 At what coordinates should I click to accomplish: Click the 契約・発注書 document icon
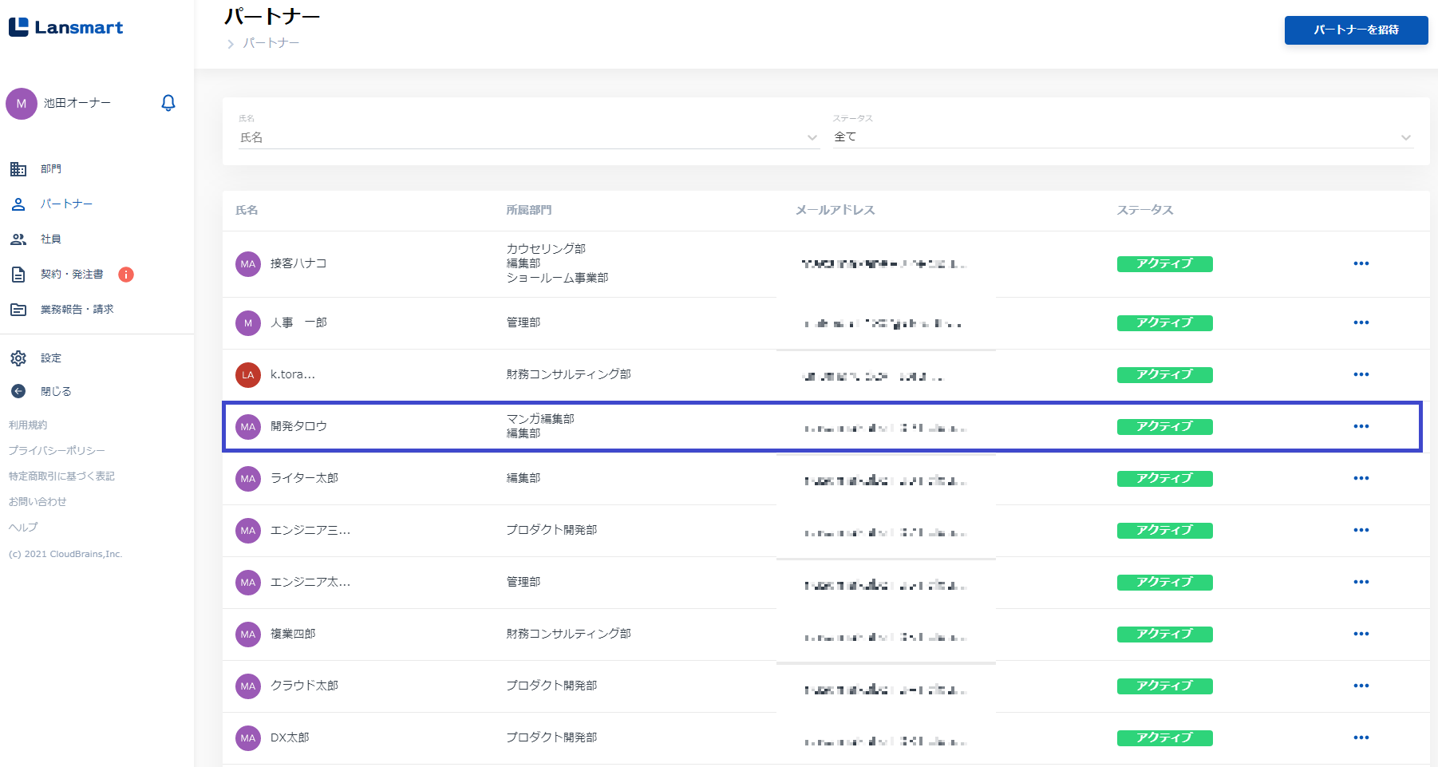(18, 275)
